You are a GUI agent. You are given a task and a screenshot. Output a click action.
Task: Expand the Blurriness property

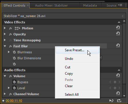[9, 52]
